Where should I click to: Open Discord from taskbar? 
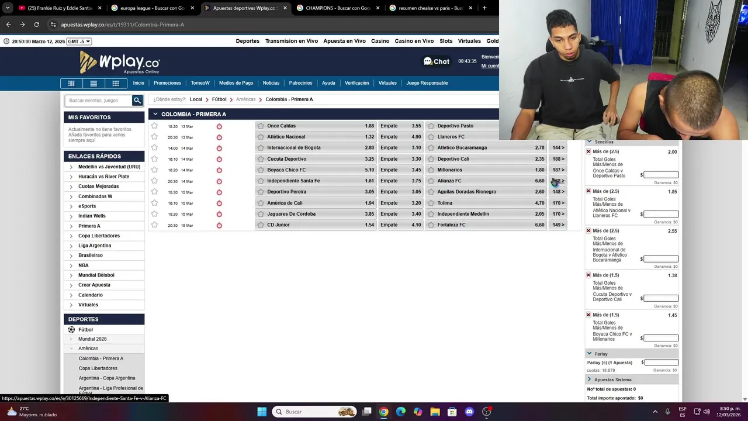[x=469, y=412]
